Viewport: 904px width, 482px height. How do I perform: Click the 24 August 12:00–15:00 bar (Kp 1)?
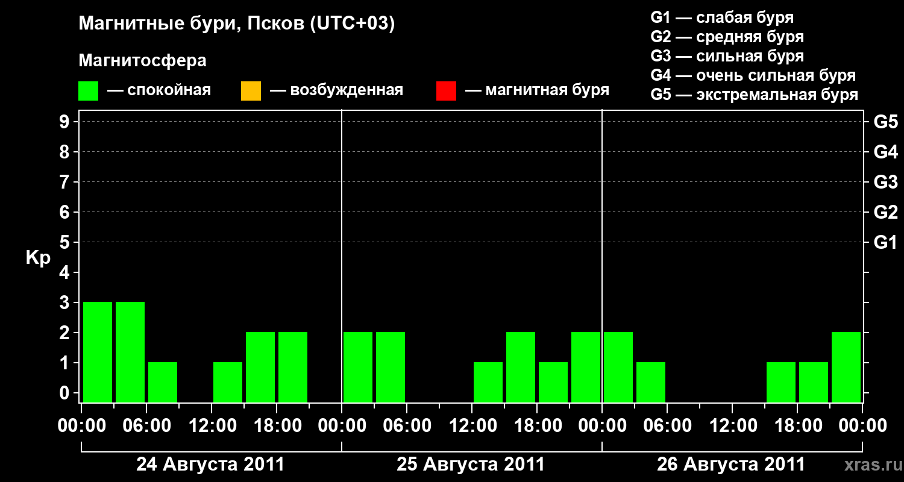click(228, 382)
